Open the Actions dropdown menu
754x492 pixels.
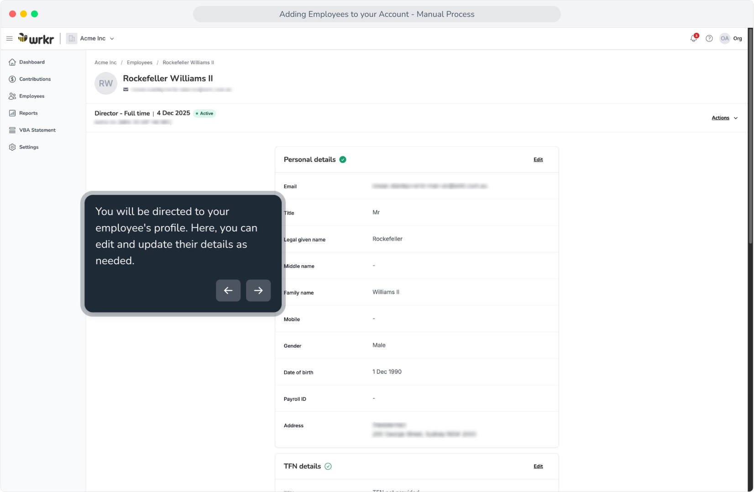click(x=725, y=118)
